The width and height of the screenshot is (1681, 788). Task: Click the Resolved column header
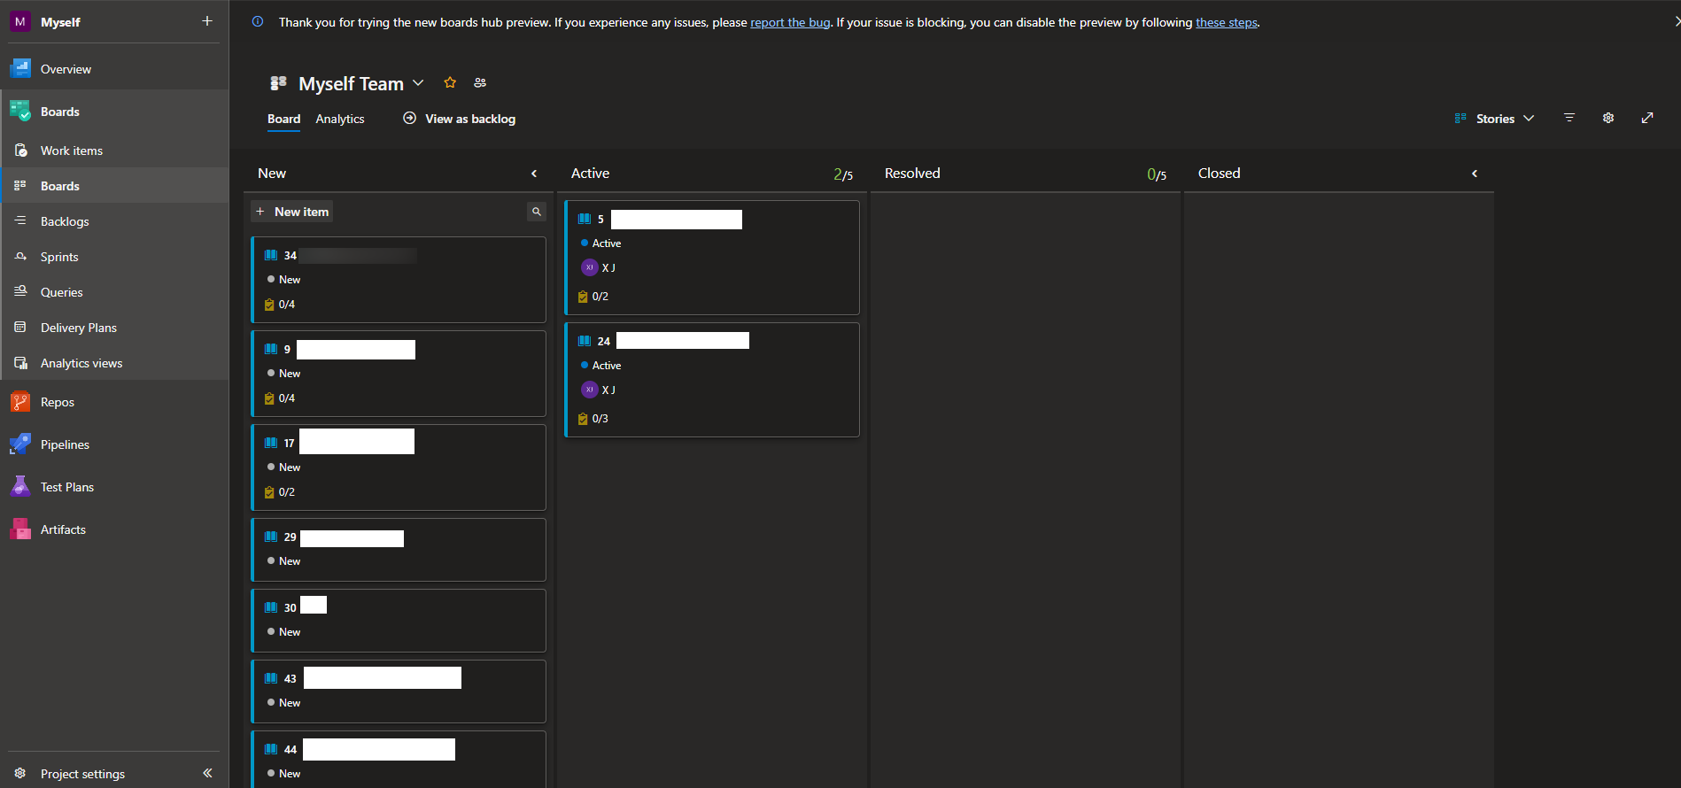click(x=912, y=174)
